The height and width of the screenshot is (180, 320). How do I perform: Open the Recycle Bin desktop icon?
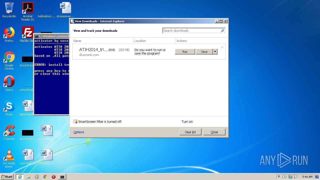[9, 10]
